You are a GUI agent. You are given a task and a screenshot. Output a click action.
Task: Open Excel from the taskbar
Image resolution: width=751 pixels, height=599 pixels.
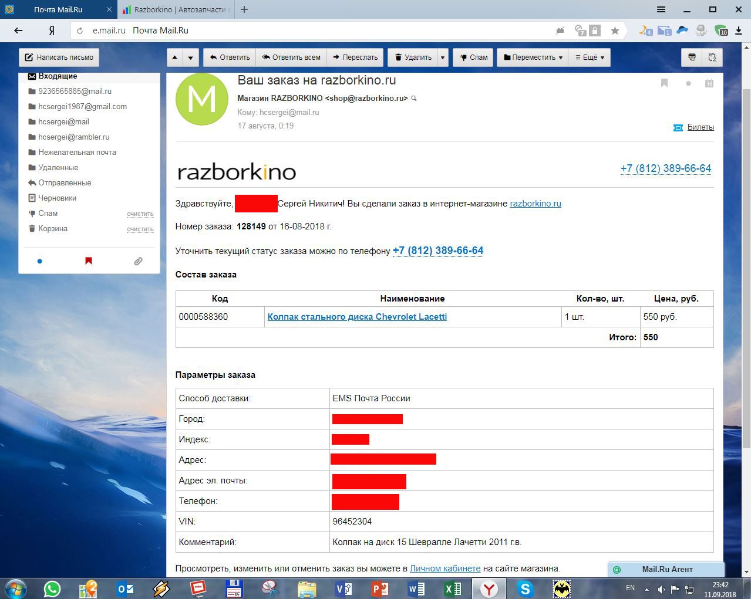(x=453, y=588)
